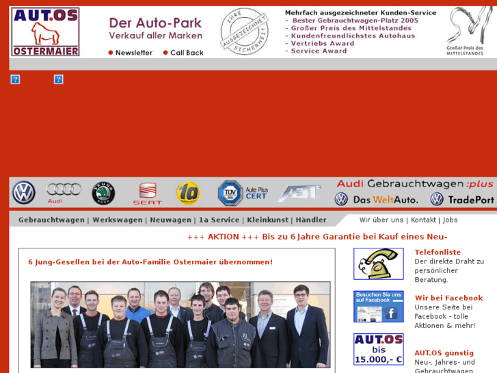Viewport: 497px width, 373px height.
Task: Open the Audi rings logo
Action: click(64, 193)
